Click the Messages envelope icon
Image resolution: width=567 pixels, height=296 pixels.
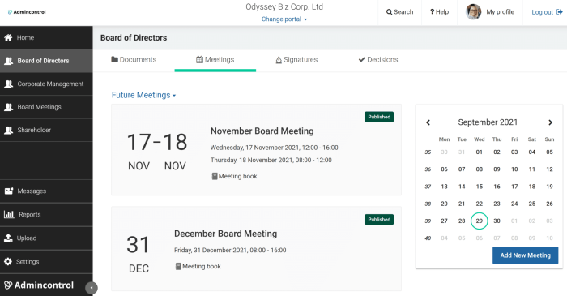9,191
